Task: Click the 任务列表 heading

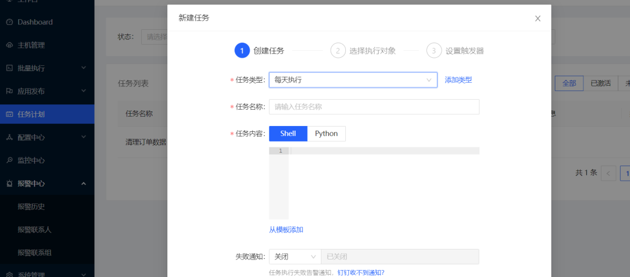Action: (133, 83)
